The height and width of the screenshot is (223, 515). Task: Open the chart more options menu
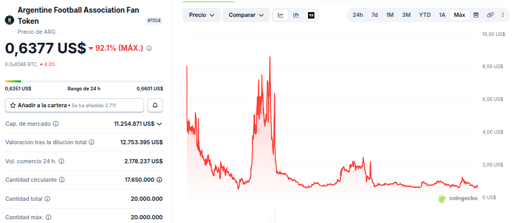503,15
